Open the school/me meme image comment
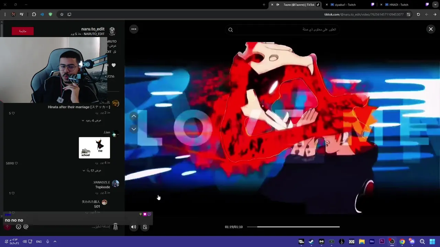Viewport: 440px width, 247px height. coord(94,148)
